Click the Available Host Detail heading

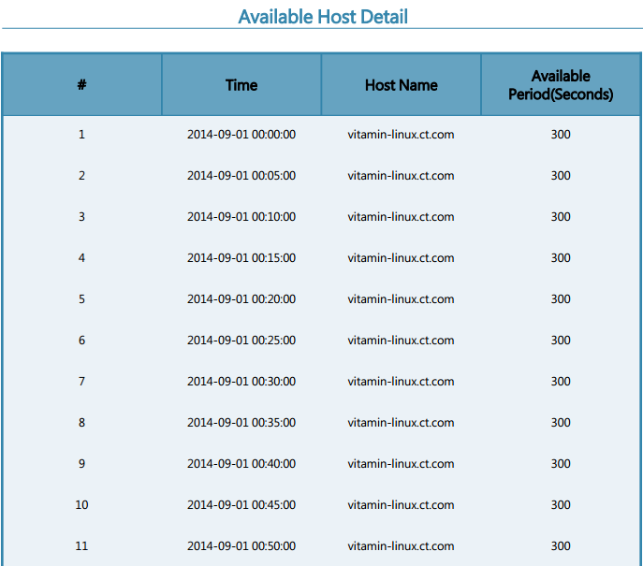tap(323, 17)
